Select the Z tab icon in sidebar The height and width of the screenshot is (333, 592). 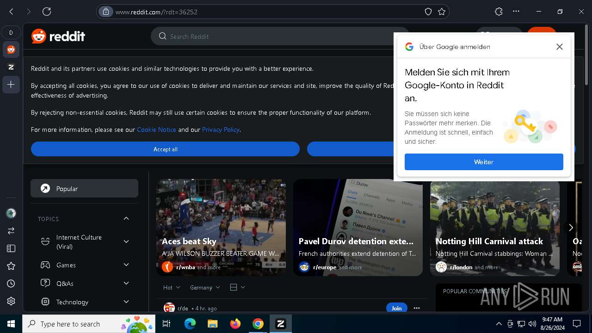click(11, 67)
